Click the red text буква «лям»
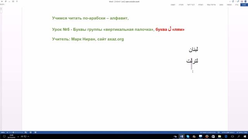 coord(170,29)
